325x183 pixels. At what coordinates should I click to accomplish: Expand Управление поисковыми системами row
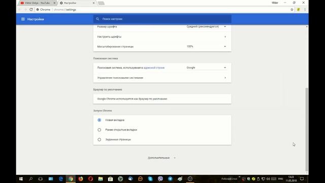(162, 78)
